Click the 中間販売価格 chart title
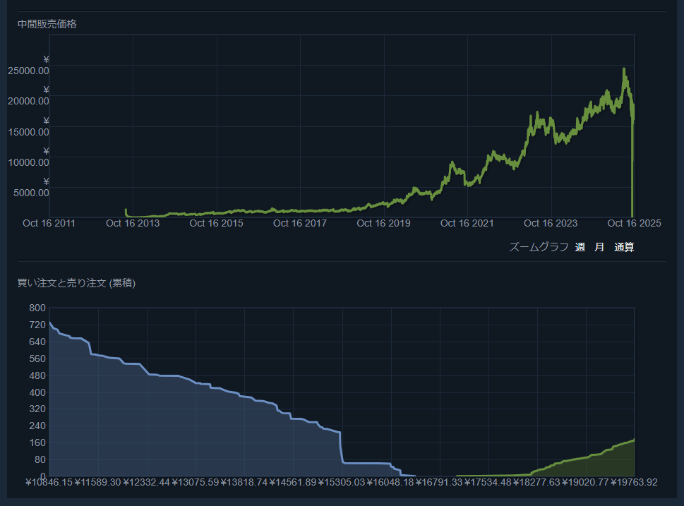Image resolution: width=684 pixels, height=506 pixels. coord(47,24)
